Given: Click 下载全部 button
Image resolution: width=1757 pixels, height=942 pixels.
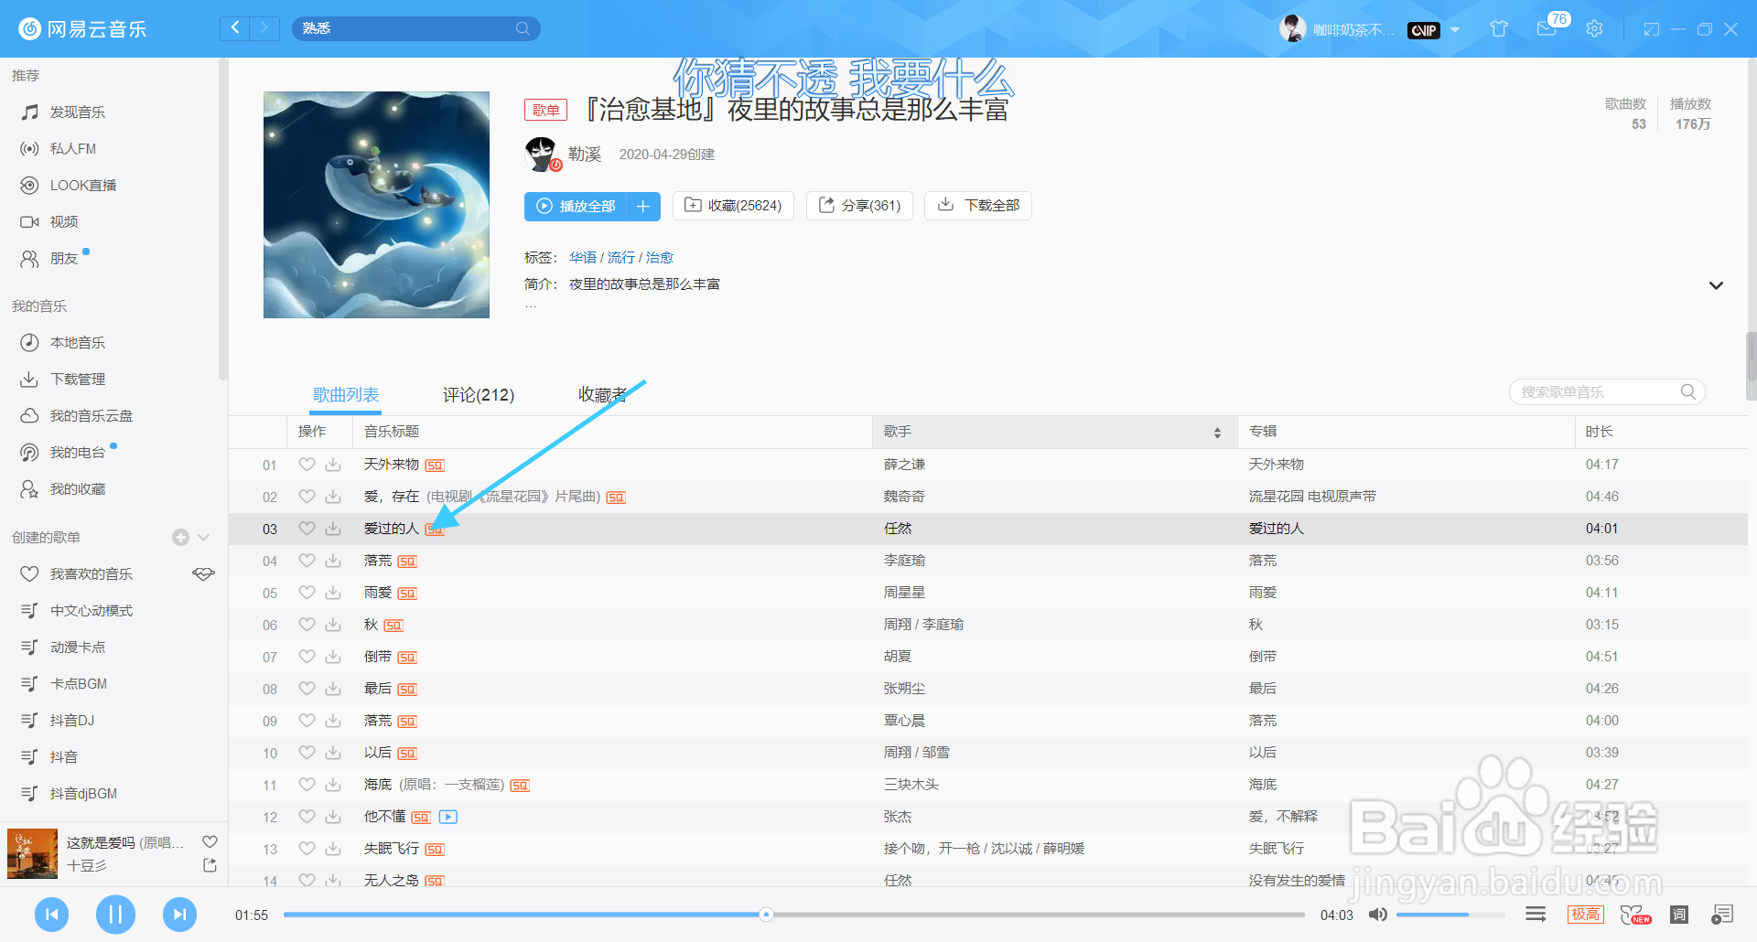Looking at the screenshot, I should coord(978,206).
